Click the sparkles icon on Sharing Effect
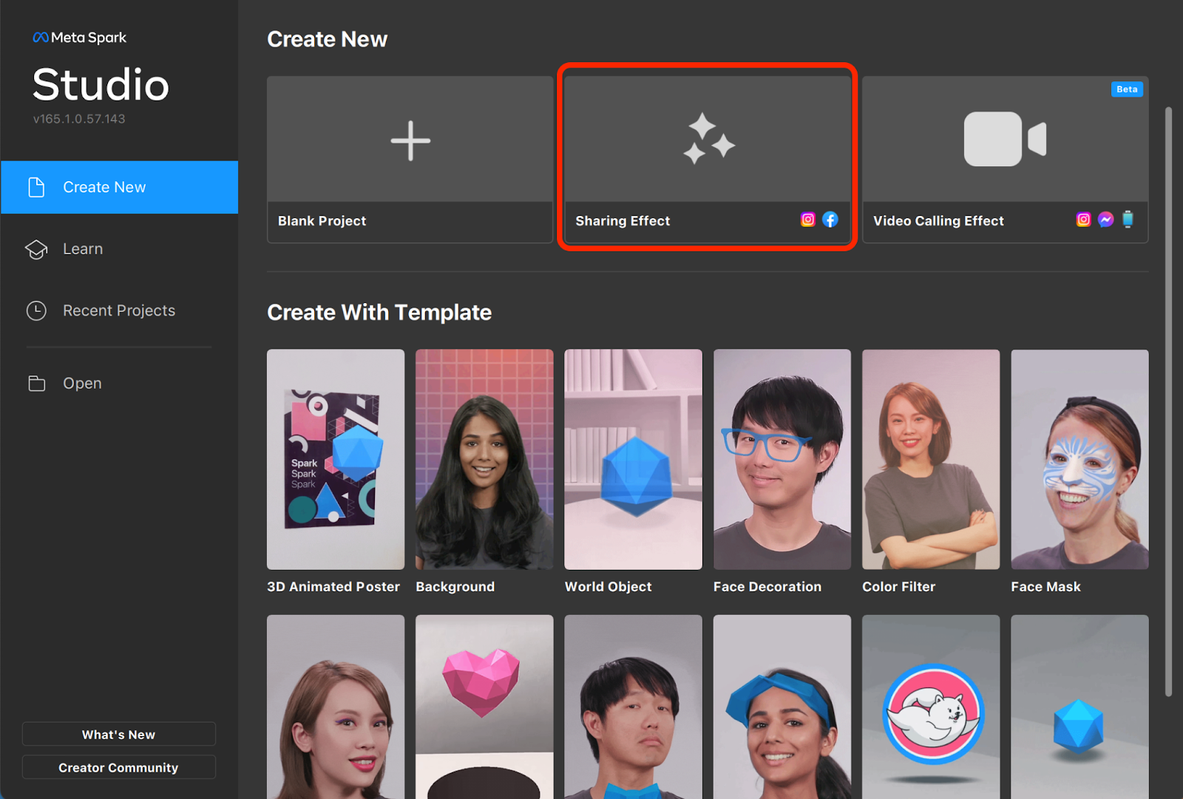 pyautogui.click(x=708, y=139)
